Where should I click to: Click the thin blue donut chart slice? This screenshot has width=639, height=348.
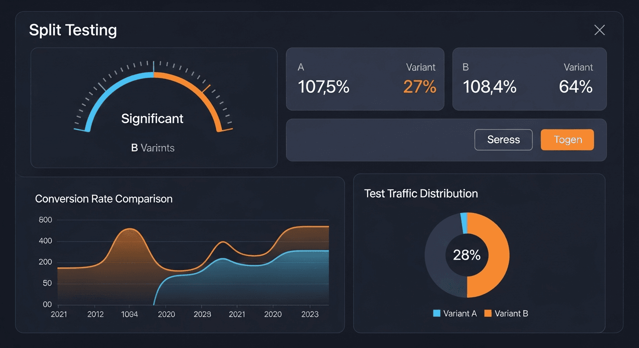[x=463, y=223]
